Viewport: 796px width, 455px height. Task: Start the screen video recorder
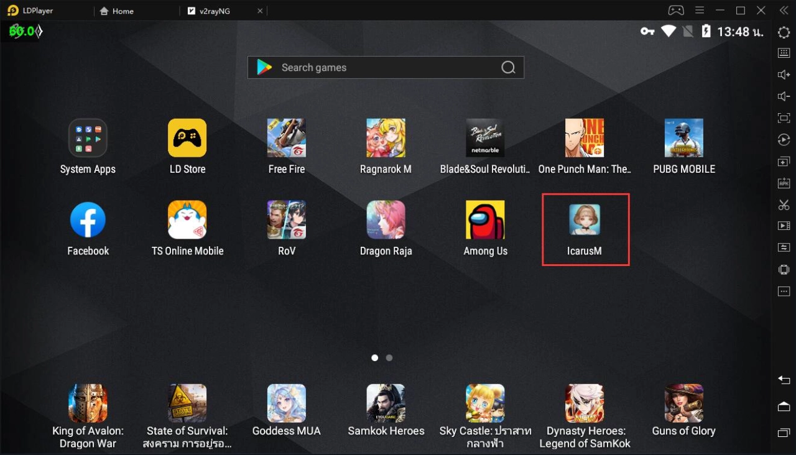coord(784,226)
